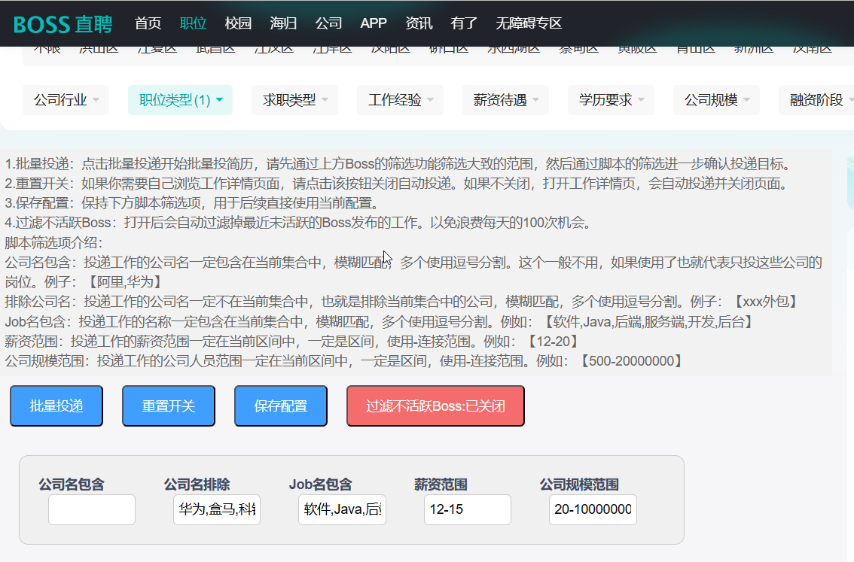The width and height of the screenshot is (854, 562).
Task: Click the 重置开关 button
Action: [169, 406]
